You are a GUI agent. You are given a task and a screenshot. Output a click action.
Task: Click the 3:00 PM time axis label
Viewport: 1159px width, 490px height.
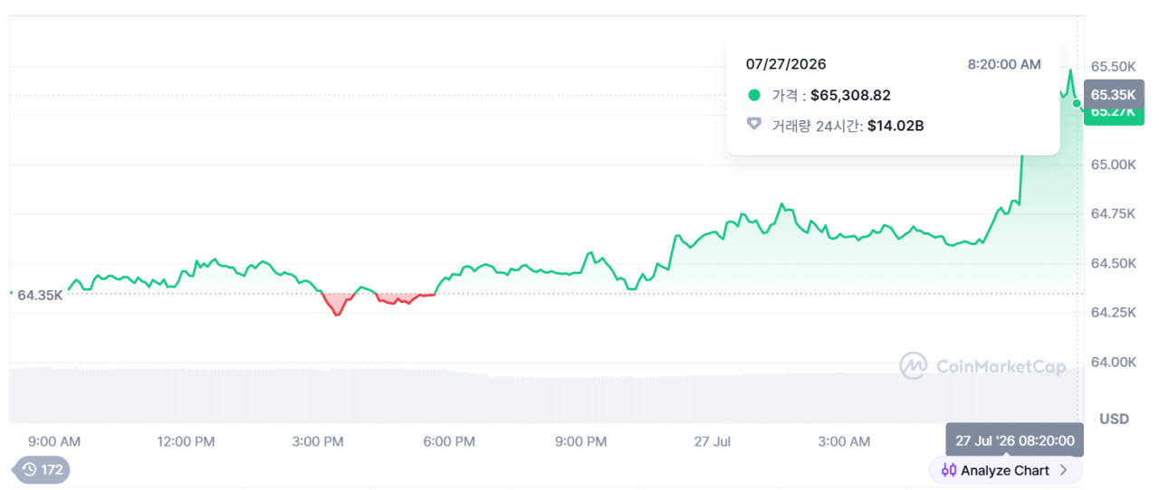pos(319,441)
